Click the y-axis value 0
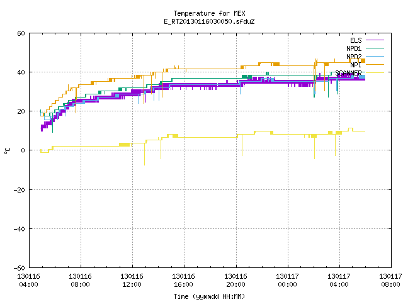403x302 pixels. point(23,150)
